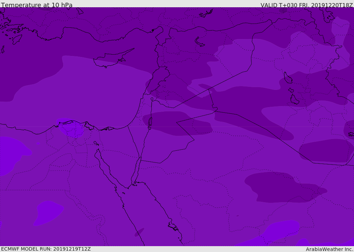Click the 'VALID T+030 FRI. 20191220T18Z' label
This screenshot has width=354, height=252.
(307, 5)
